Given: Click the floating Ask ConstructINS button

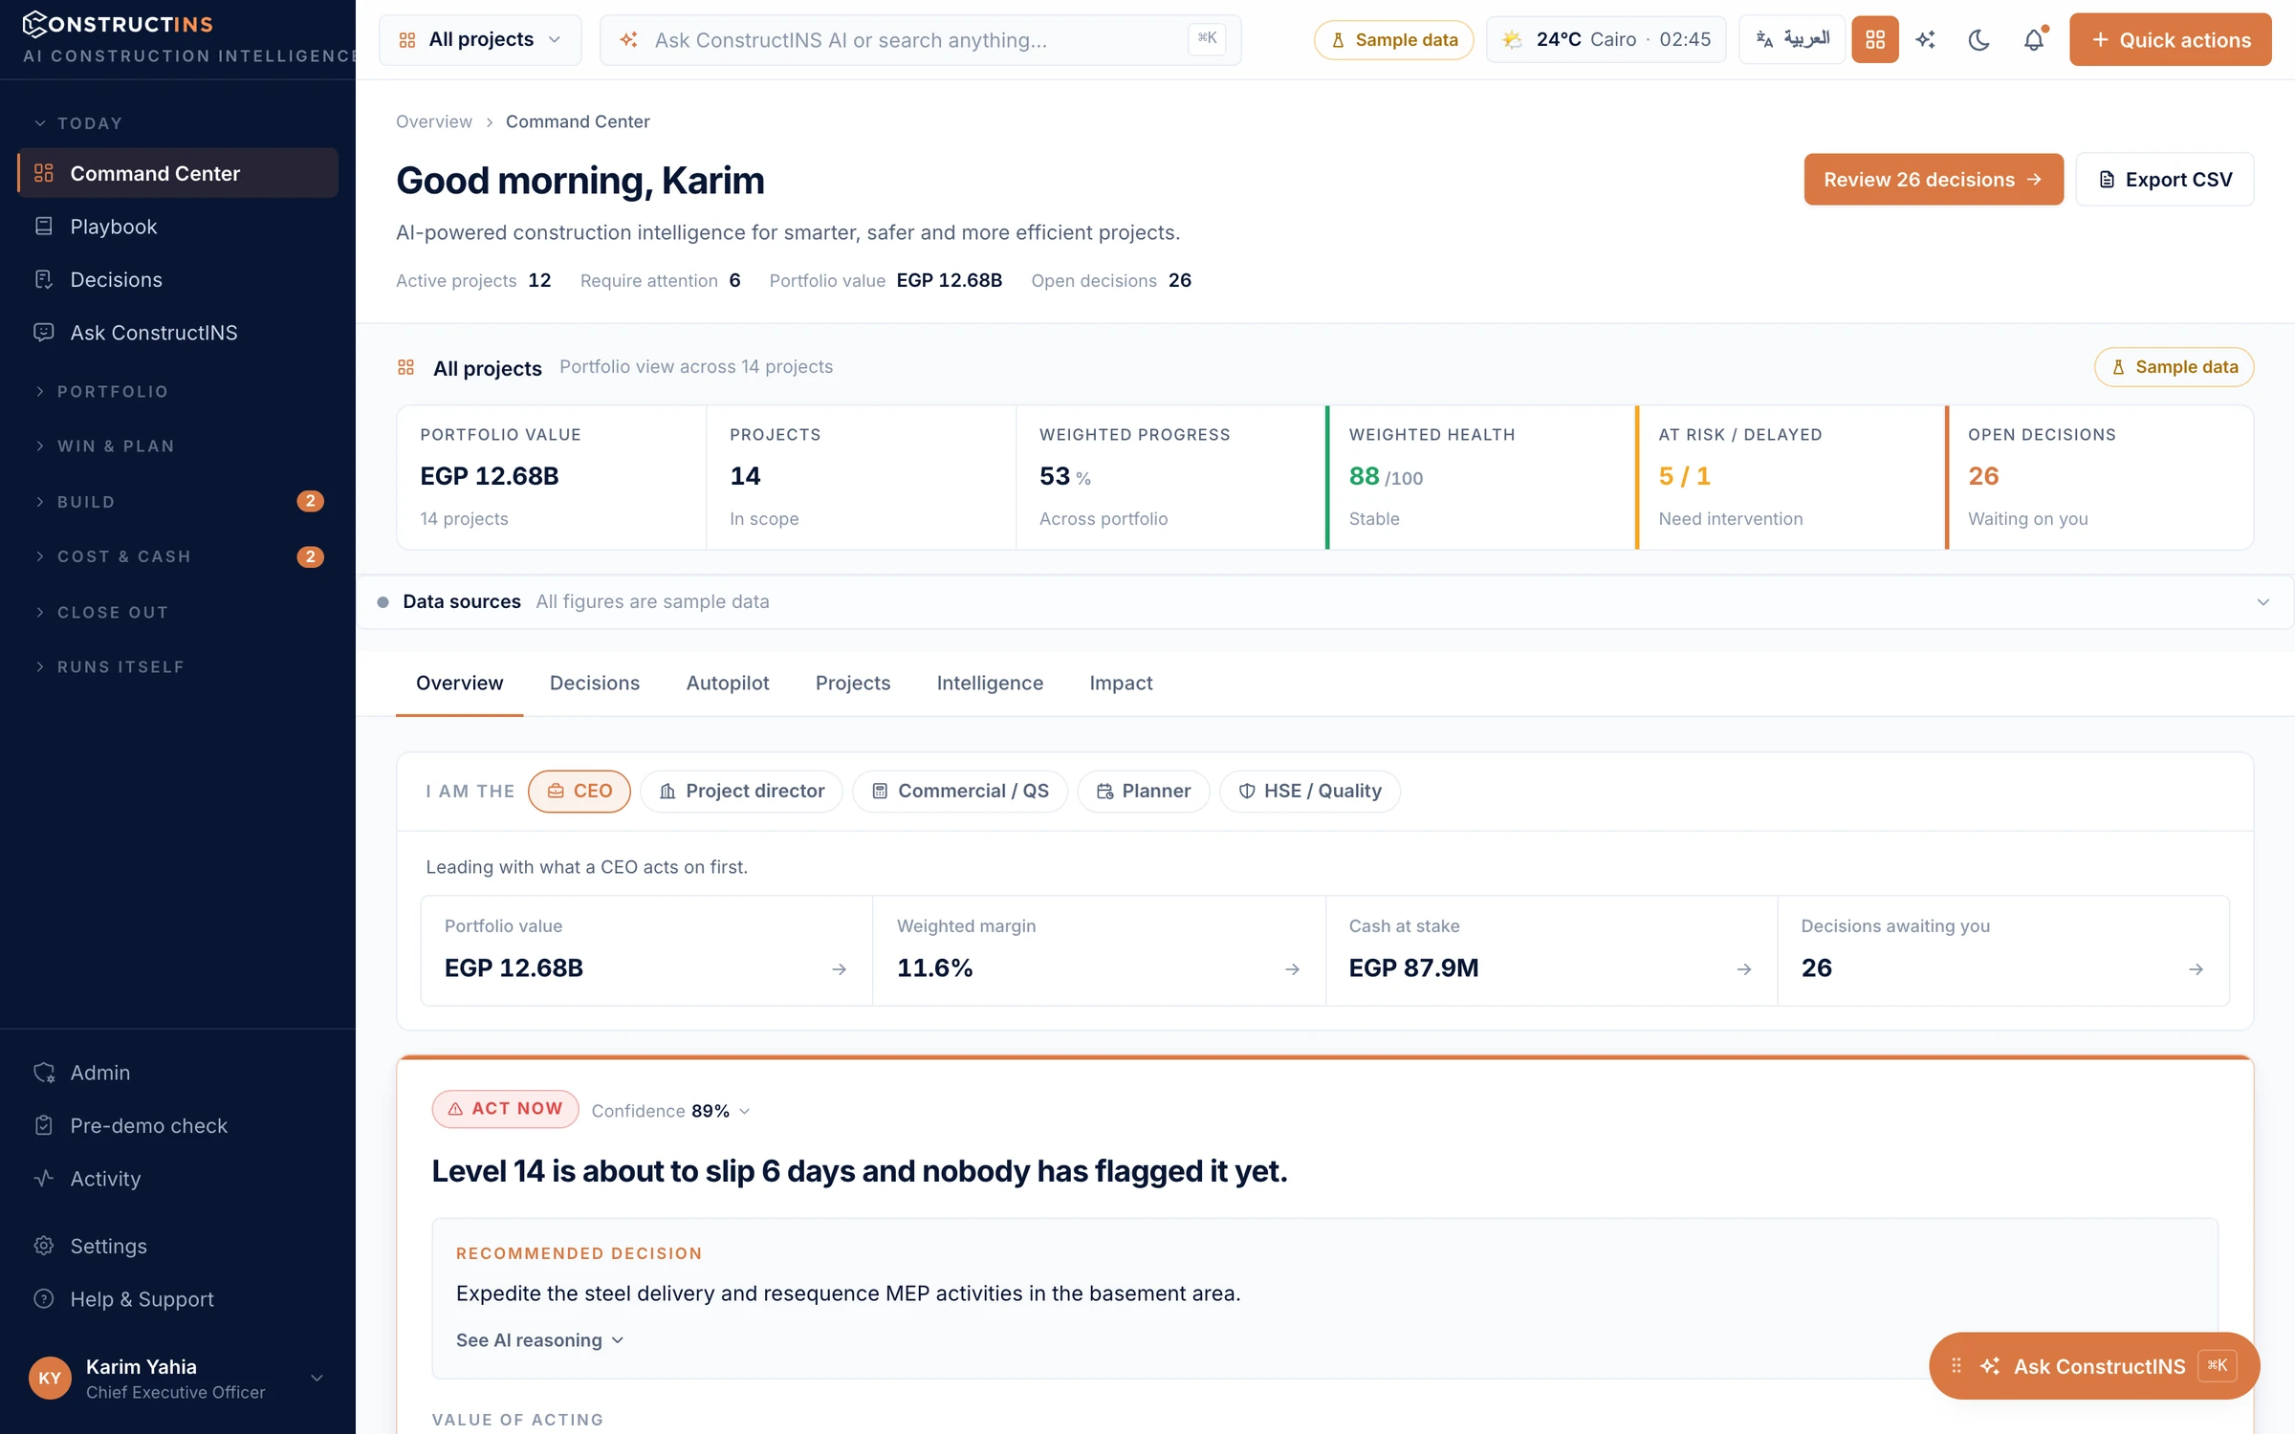Looking at the screenshot, I should coord(2094,1366).
